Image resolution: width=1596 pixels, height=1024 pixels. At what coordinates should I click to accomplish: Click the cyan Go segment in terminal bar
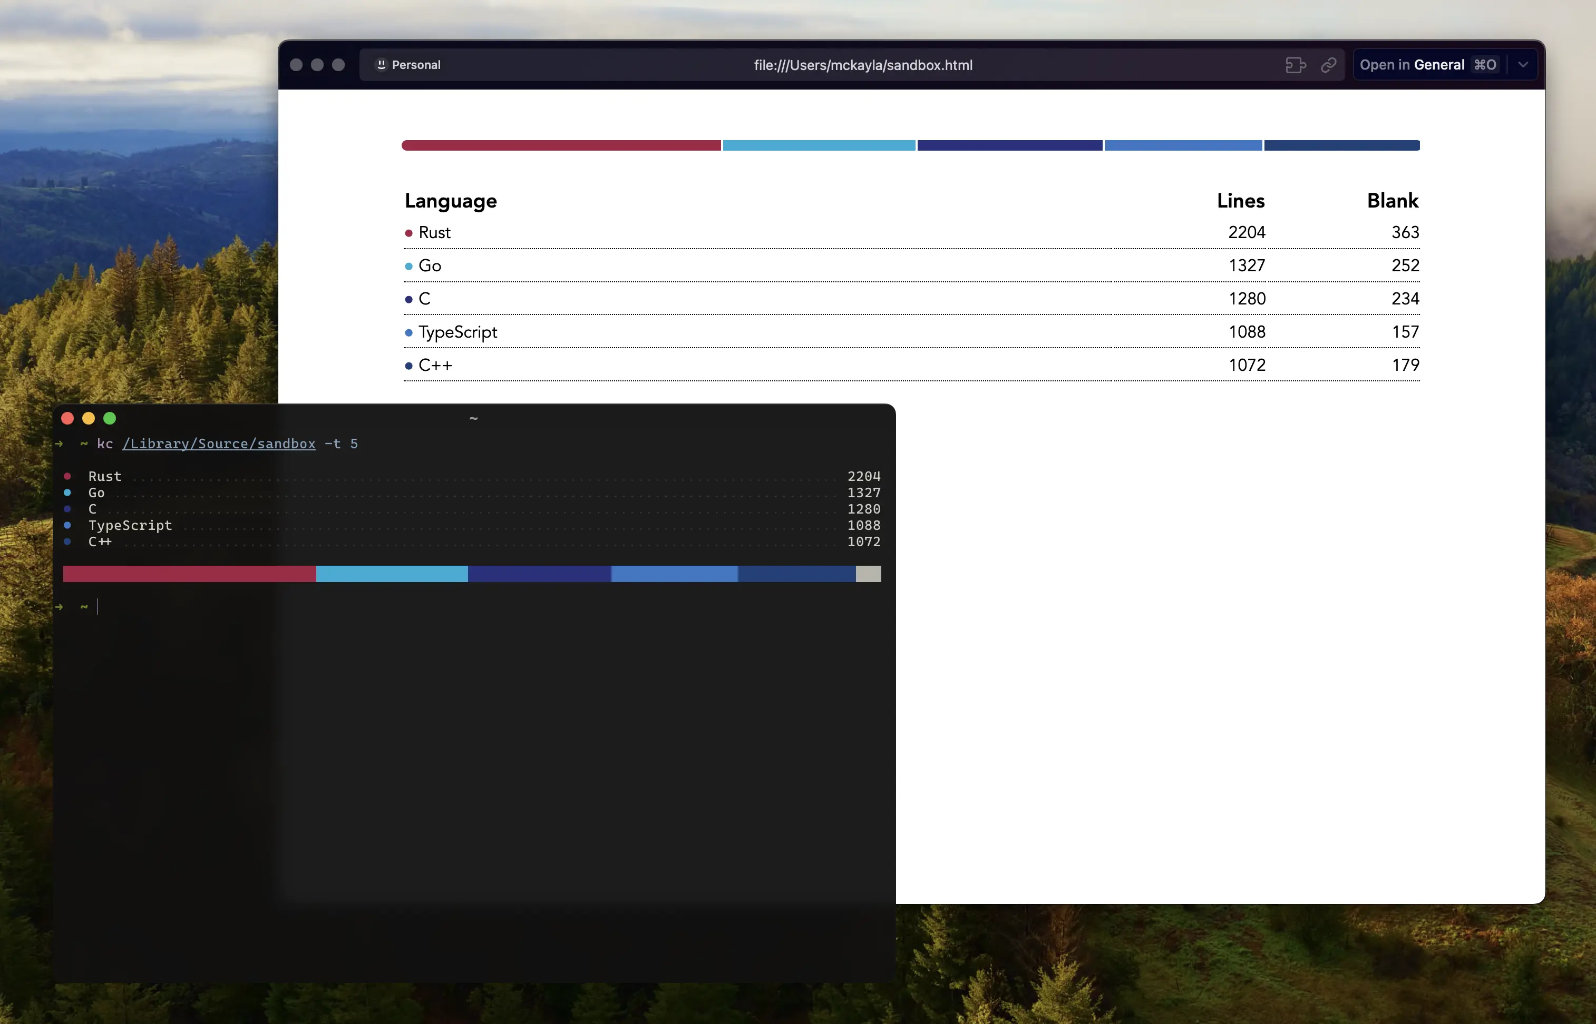tap(391, 574)
